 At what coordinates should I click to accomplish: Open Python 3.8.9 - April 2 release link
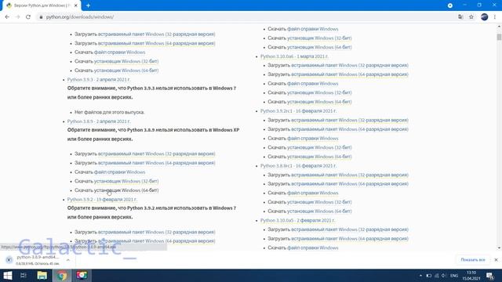[99, 121]
